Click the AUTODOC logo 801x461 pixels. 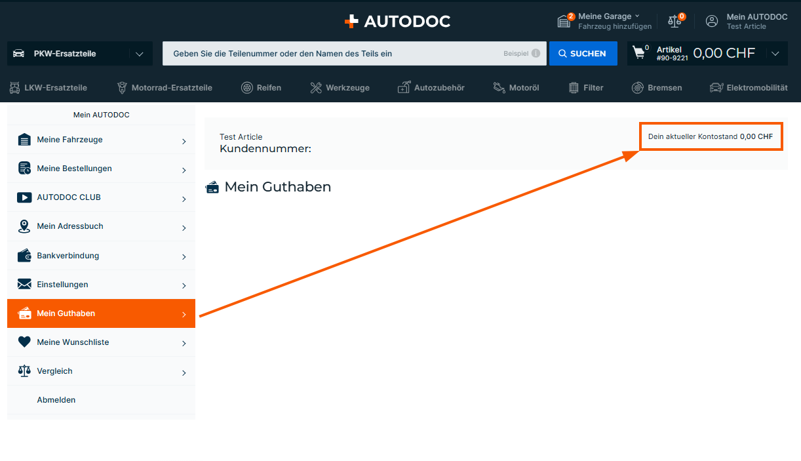click(397, 21)
